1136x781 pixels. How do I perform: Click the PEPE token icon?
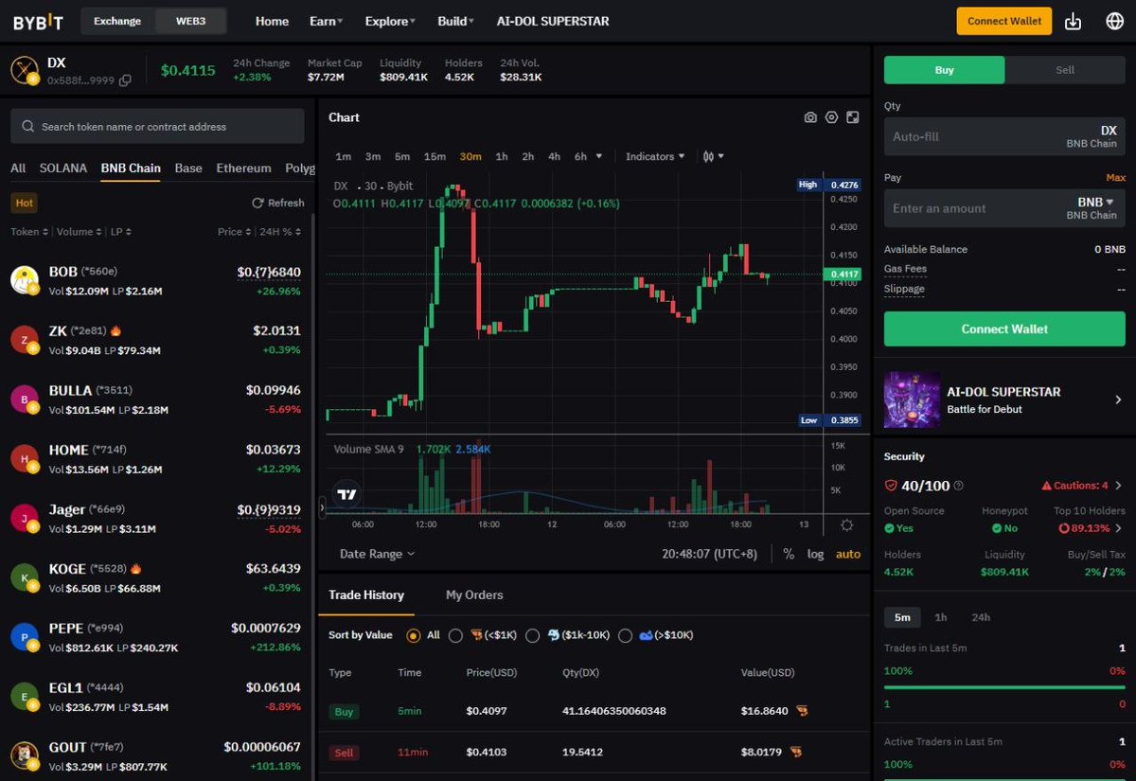(24, 636)
